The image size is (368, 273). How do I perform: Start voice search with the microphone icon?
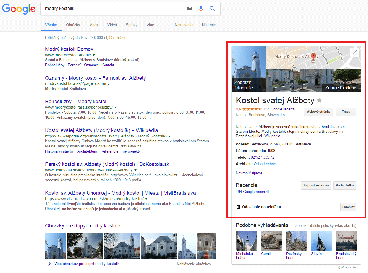point(201,9)
